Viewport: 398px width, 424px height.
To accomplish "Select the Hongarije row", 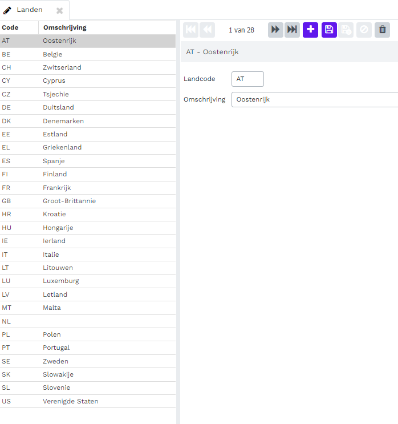I will pos(88,228).
